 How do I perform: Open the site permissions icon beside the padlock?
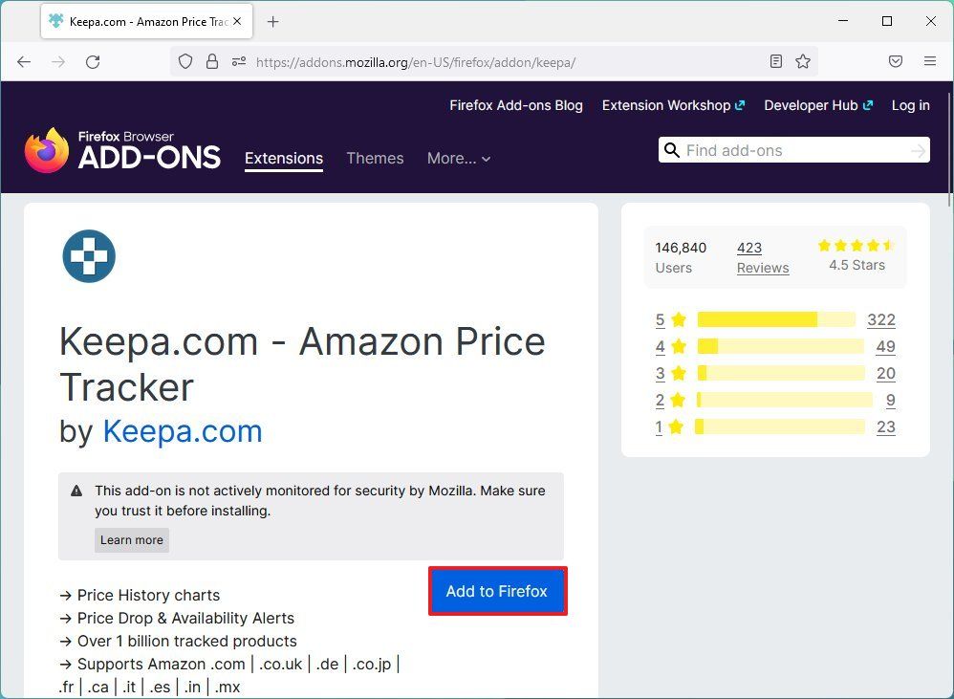point(238,60)
